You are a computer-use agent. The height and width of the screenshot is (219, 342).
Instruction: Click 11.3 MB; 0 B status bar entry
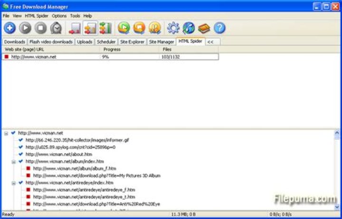point(183,214)
